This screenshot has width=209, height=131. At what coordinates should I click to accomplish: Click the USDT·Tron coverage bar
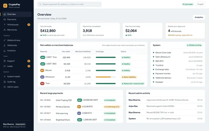coord(106,57)
